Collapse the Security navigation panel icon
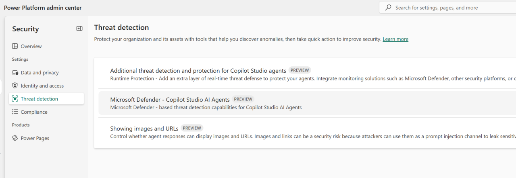The height and width of the screenshot is (178, 516). pyautogui.click(x=79, y=29)
